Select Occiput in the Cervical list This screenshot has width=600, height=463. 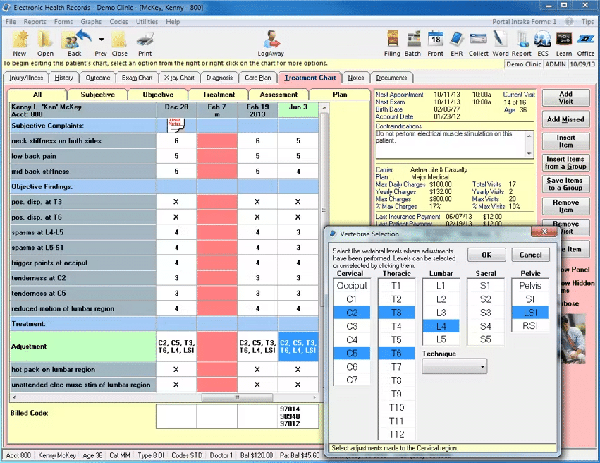click(x=352, y=286)
